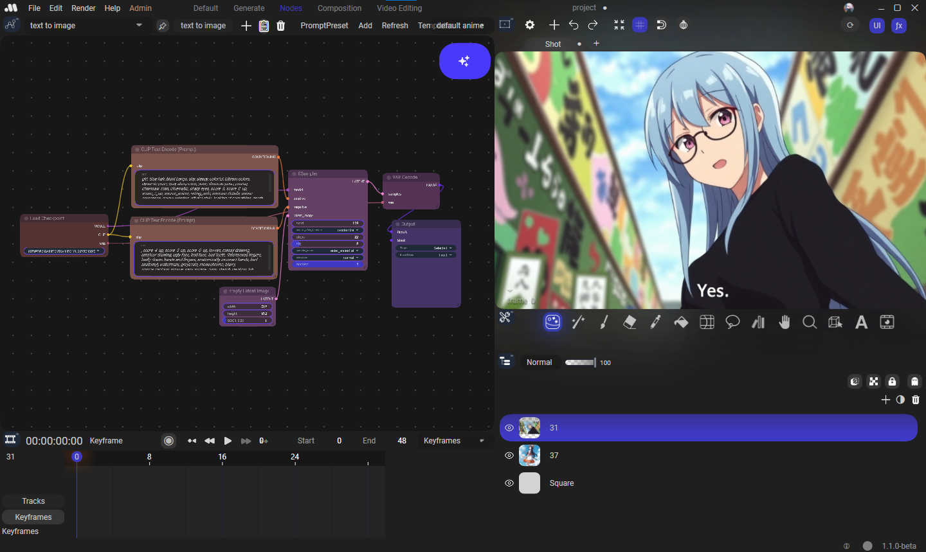The height and width of the screenshot is (552, 926).
Task: Expand the Keyframes dropdown in timeline
Action: coord(453,441)
